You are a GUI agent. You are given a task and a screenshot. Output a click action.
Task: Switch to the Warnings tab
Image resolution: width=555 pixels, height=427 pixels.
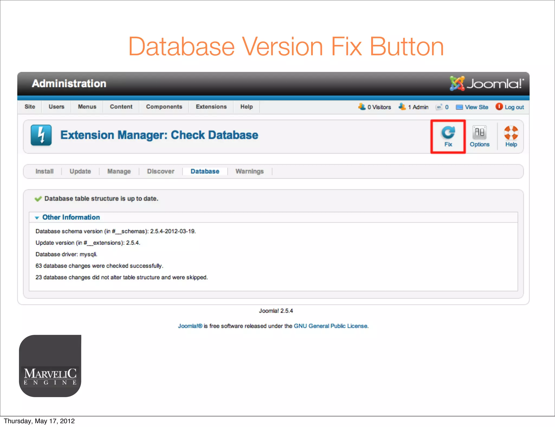coord(250,172)
